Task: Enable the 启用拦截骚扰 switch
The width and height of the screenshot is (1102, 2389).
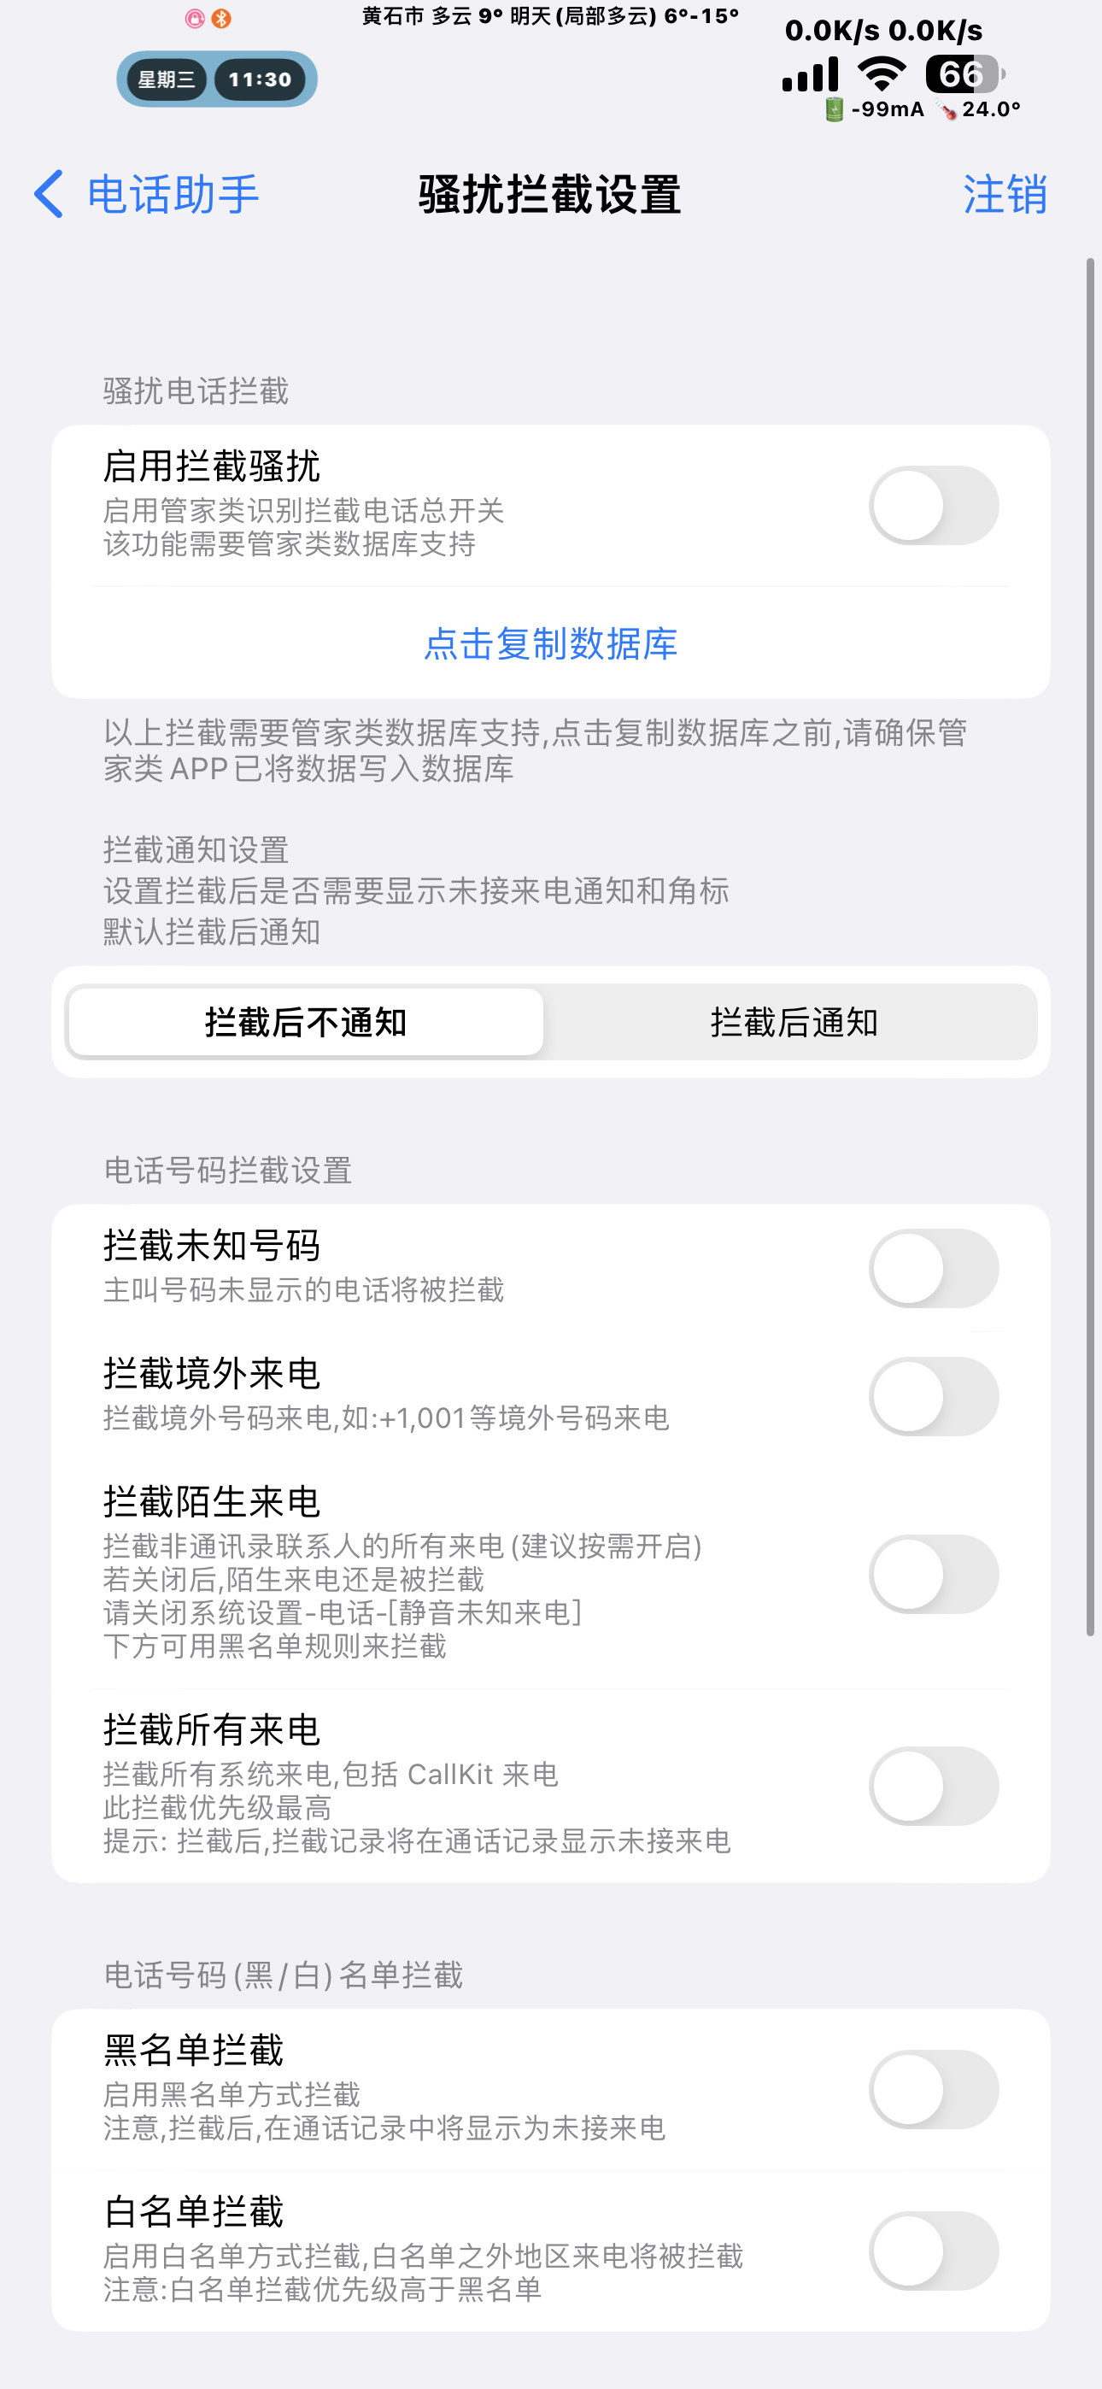Action: click(933, 506)
